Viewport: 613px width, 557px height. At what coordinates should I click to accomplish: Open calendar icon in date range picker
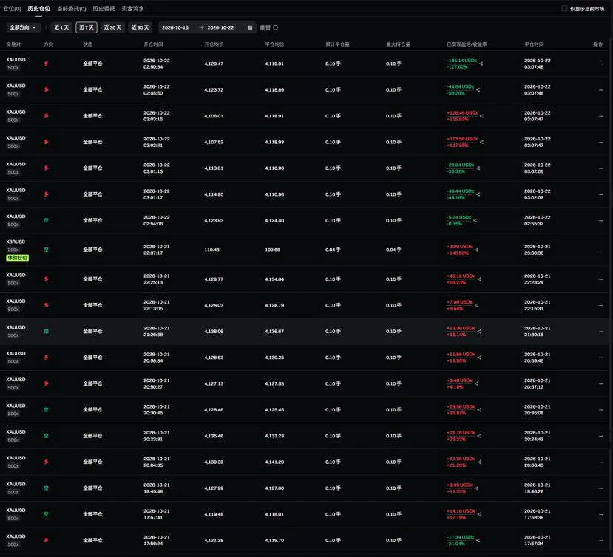[250, 27]
